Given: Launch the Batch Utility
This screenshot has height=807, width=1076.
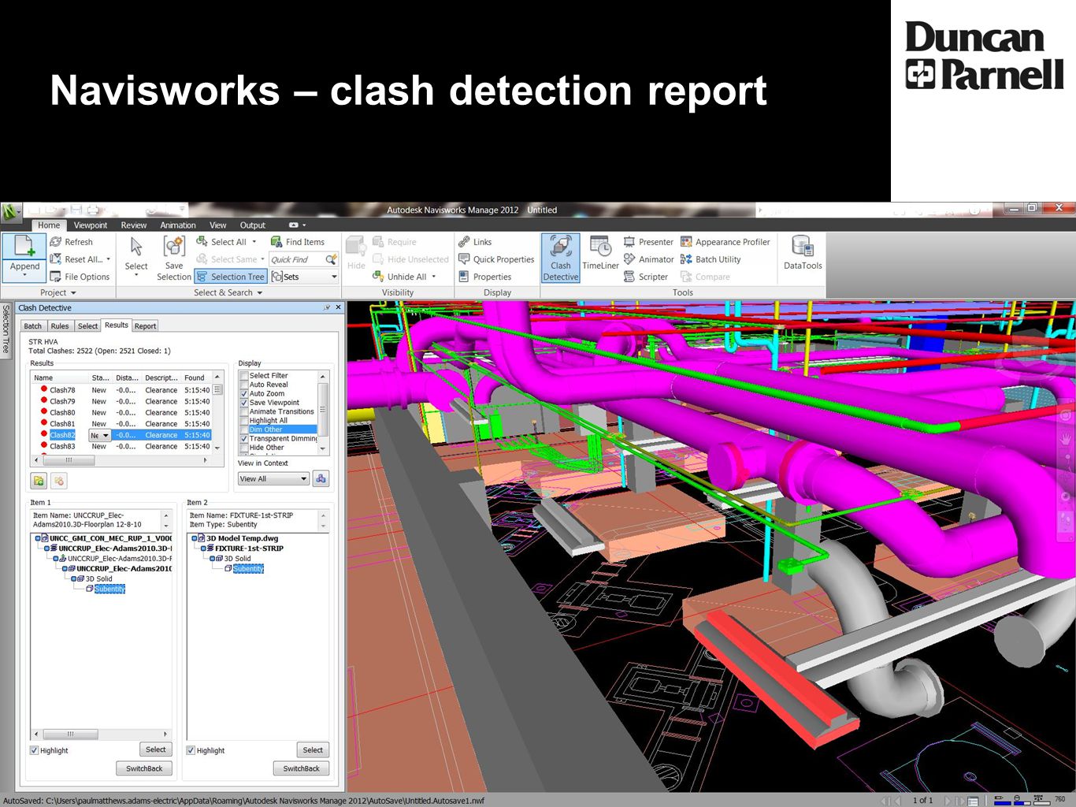Looking at the screenshot, I should click(x=711, y=259).
